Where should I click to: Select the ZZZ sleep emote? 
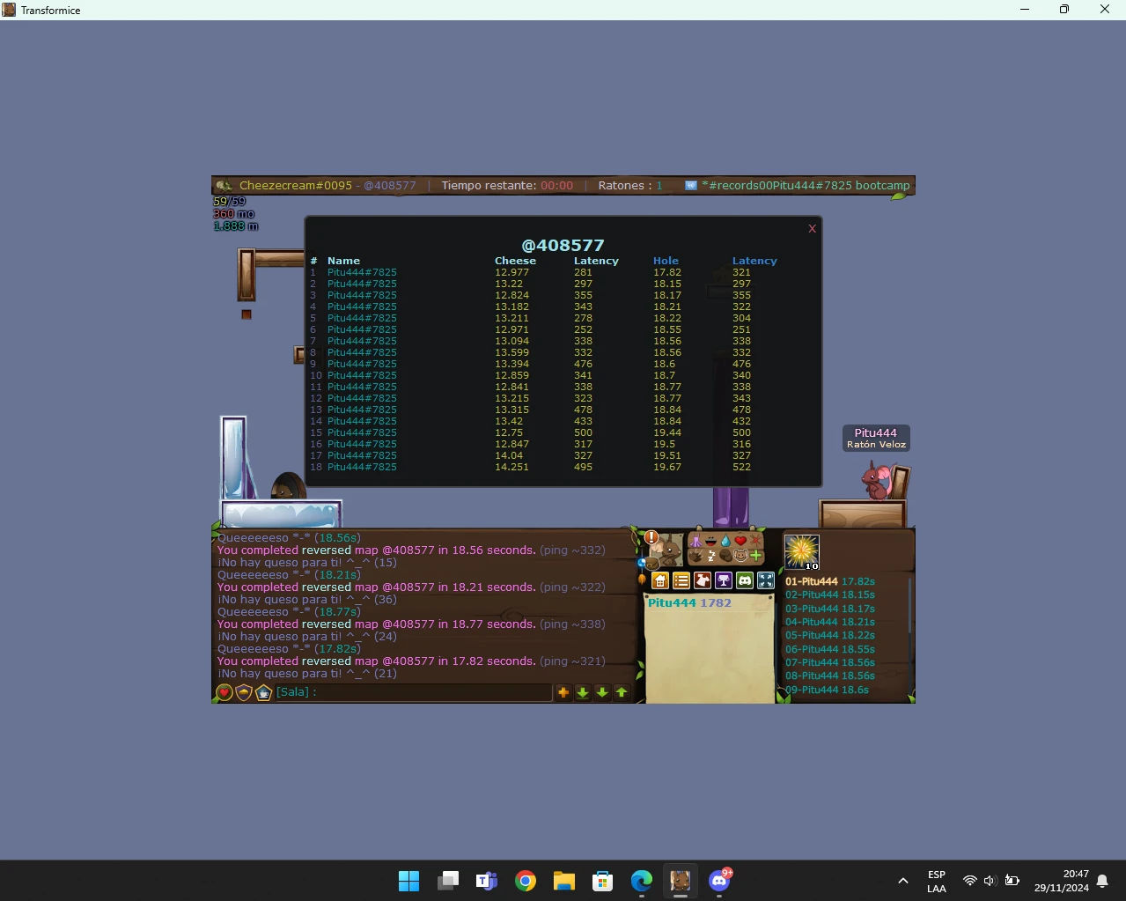click(711, 556)
